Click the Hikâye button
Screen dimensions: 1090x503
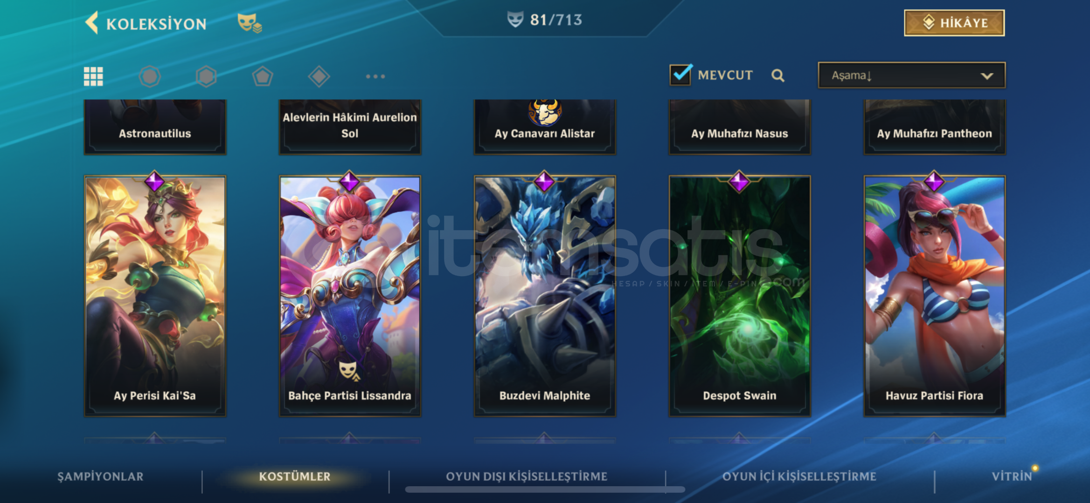[x=954, y=23]
